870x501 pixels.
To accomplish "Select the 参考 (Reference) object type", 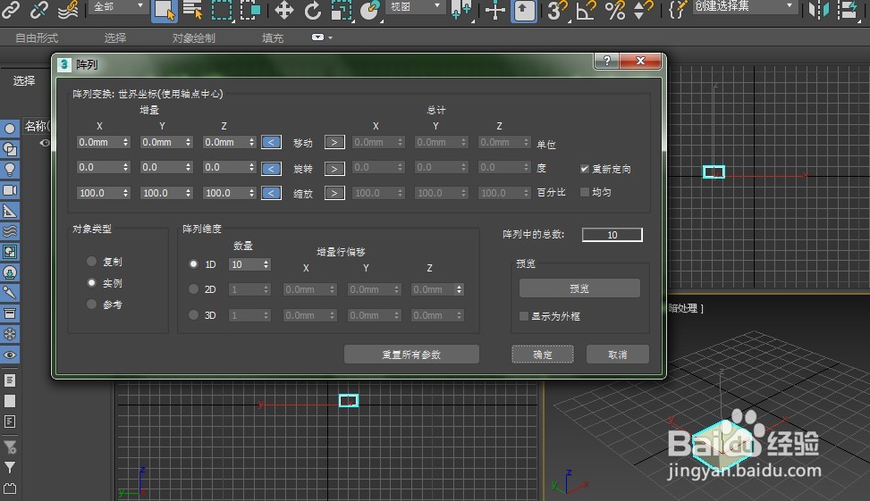I will [x=91, y=305].
